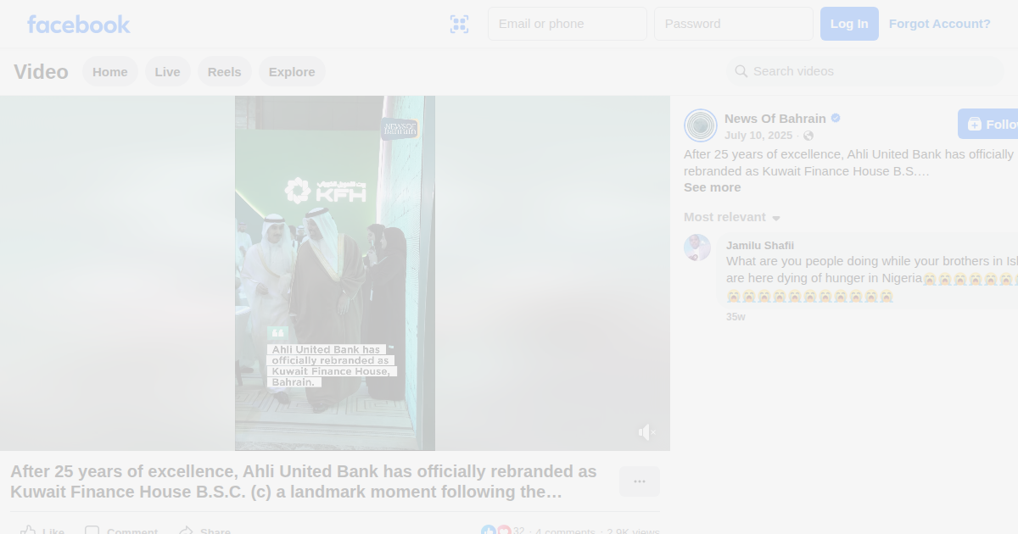Click the verified badge beside News Of Bahrain
Viewport: 1018px width, 534px height.
[836, 119]
